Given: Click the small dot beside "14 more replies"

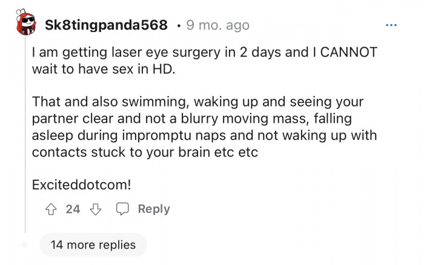Looking at the screenshot, I should tap(25, 245).
